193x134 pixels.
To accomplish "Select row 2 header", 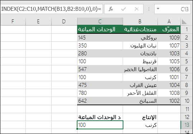I will click(x=187, y=38).
